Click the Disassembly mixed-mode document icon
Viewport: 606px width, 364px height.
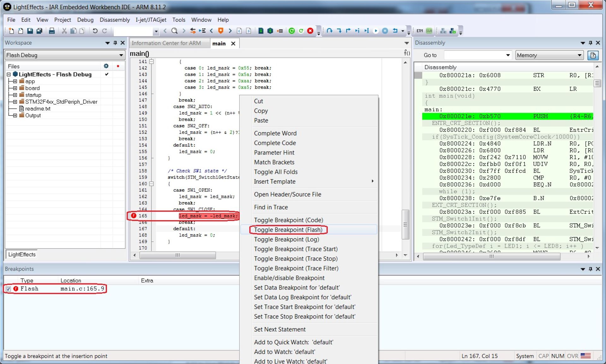(593, 55)
